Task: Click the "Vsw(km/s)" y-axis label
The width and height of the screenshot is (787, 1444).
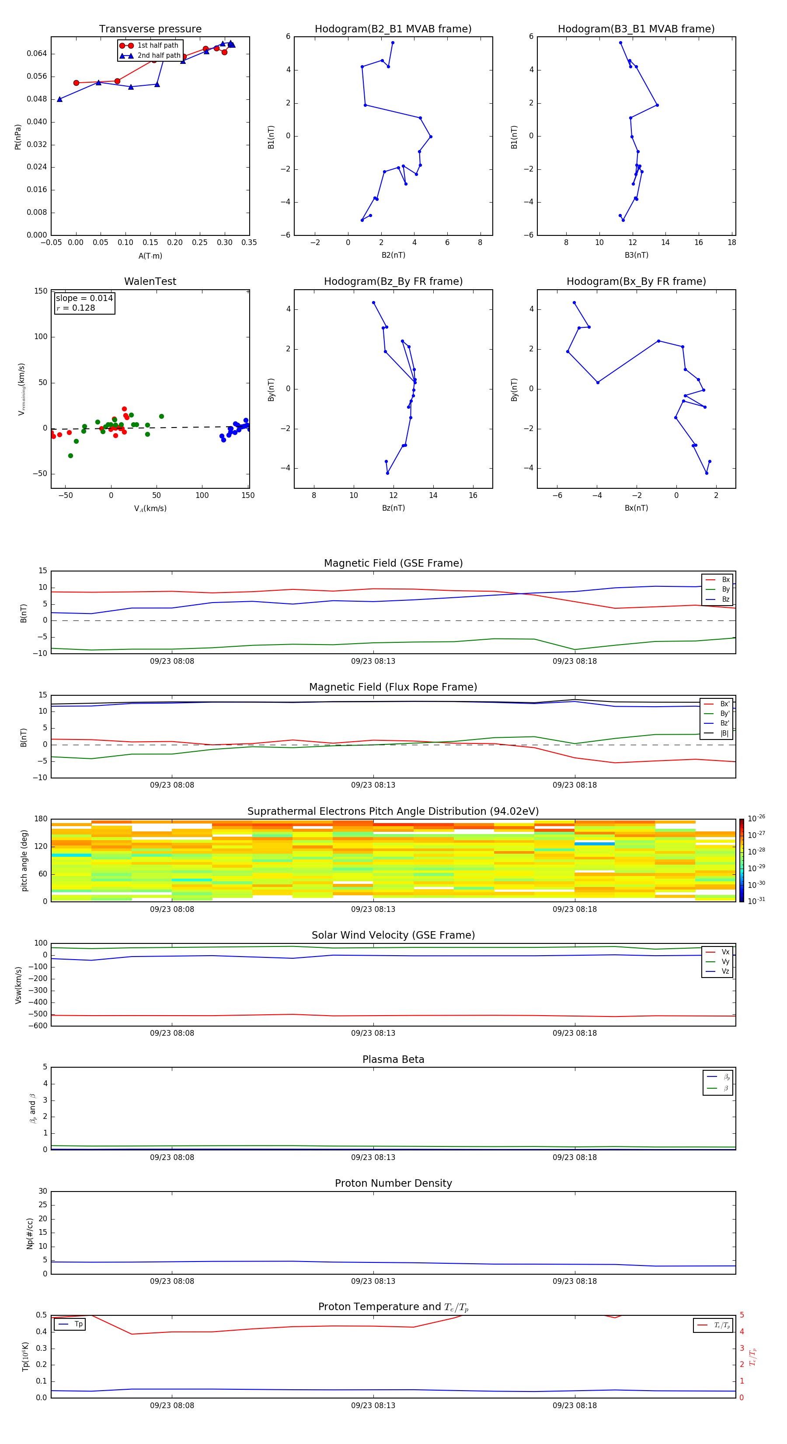Action: tap(18, 985)
